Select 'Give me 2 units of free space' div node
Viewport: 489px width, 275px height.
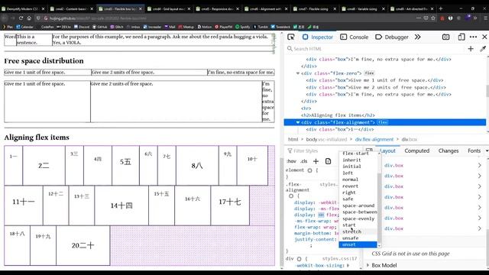[376, 87]
